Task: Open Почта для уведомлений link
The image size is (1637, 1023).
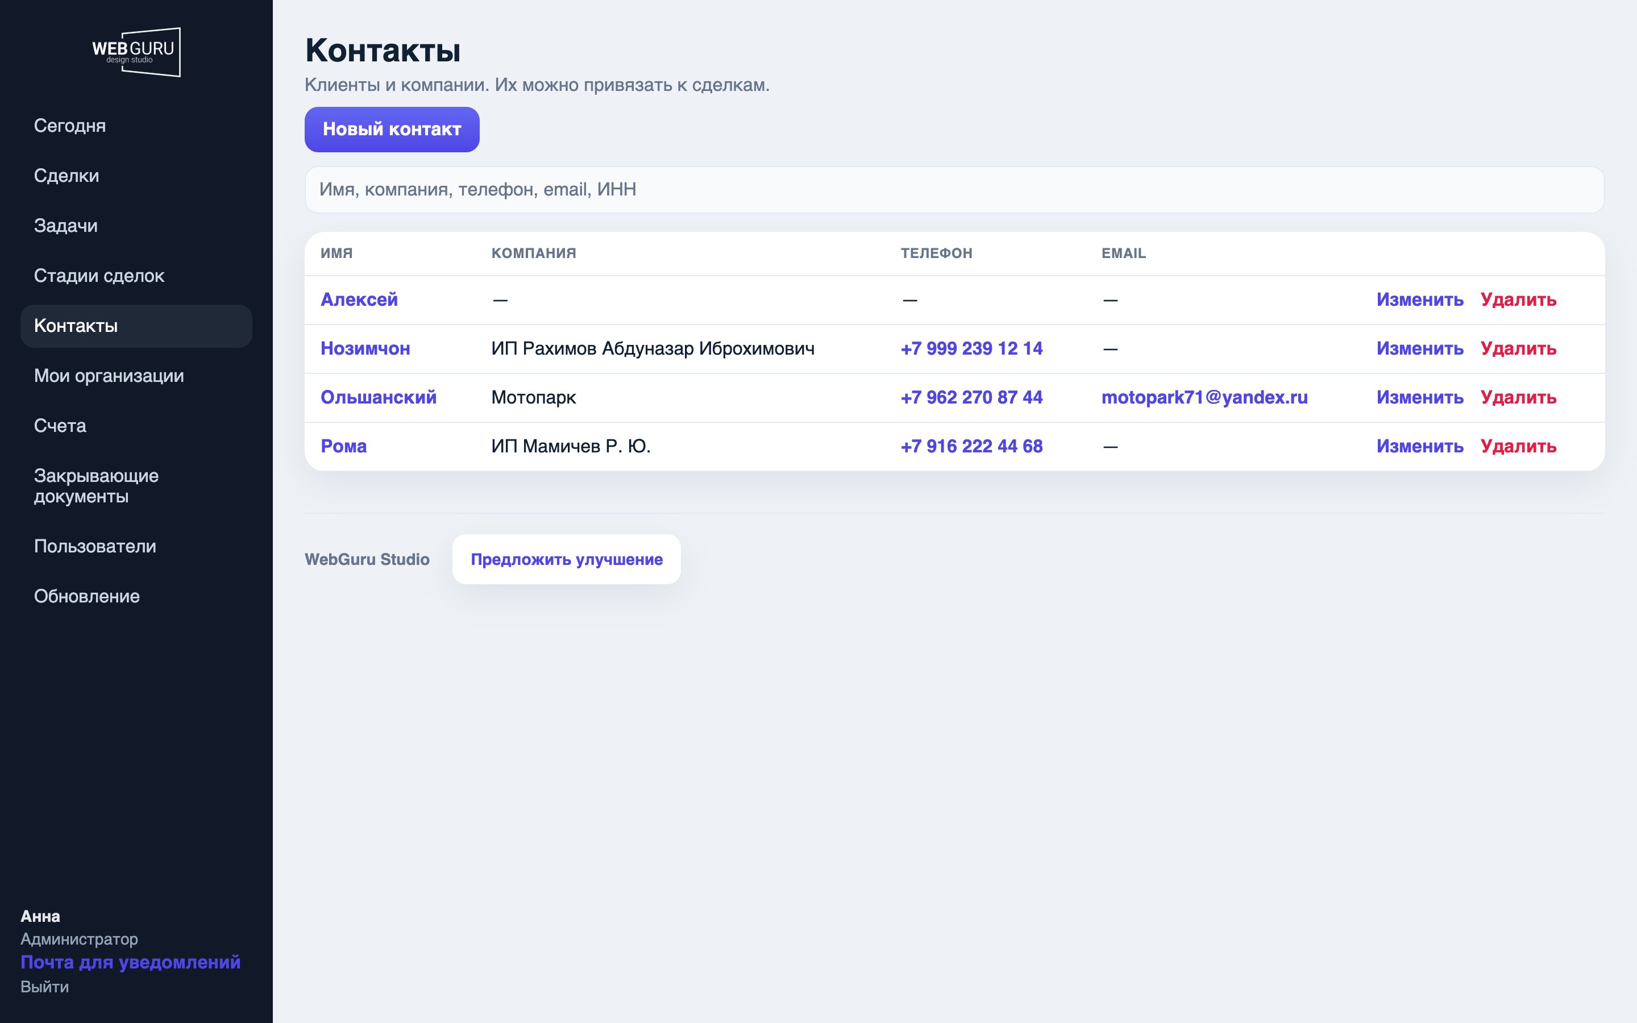Action: point(131,962)
